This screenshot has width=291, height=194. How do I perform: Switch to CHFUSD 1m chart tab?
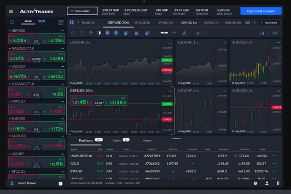coord(189,23)
